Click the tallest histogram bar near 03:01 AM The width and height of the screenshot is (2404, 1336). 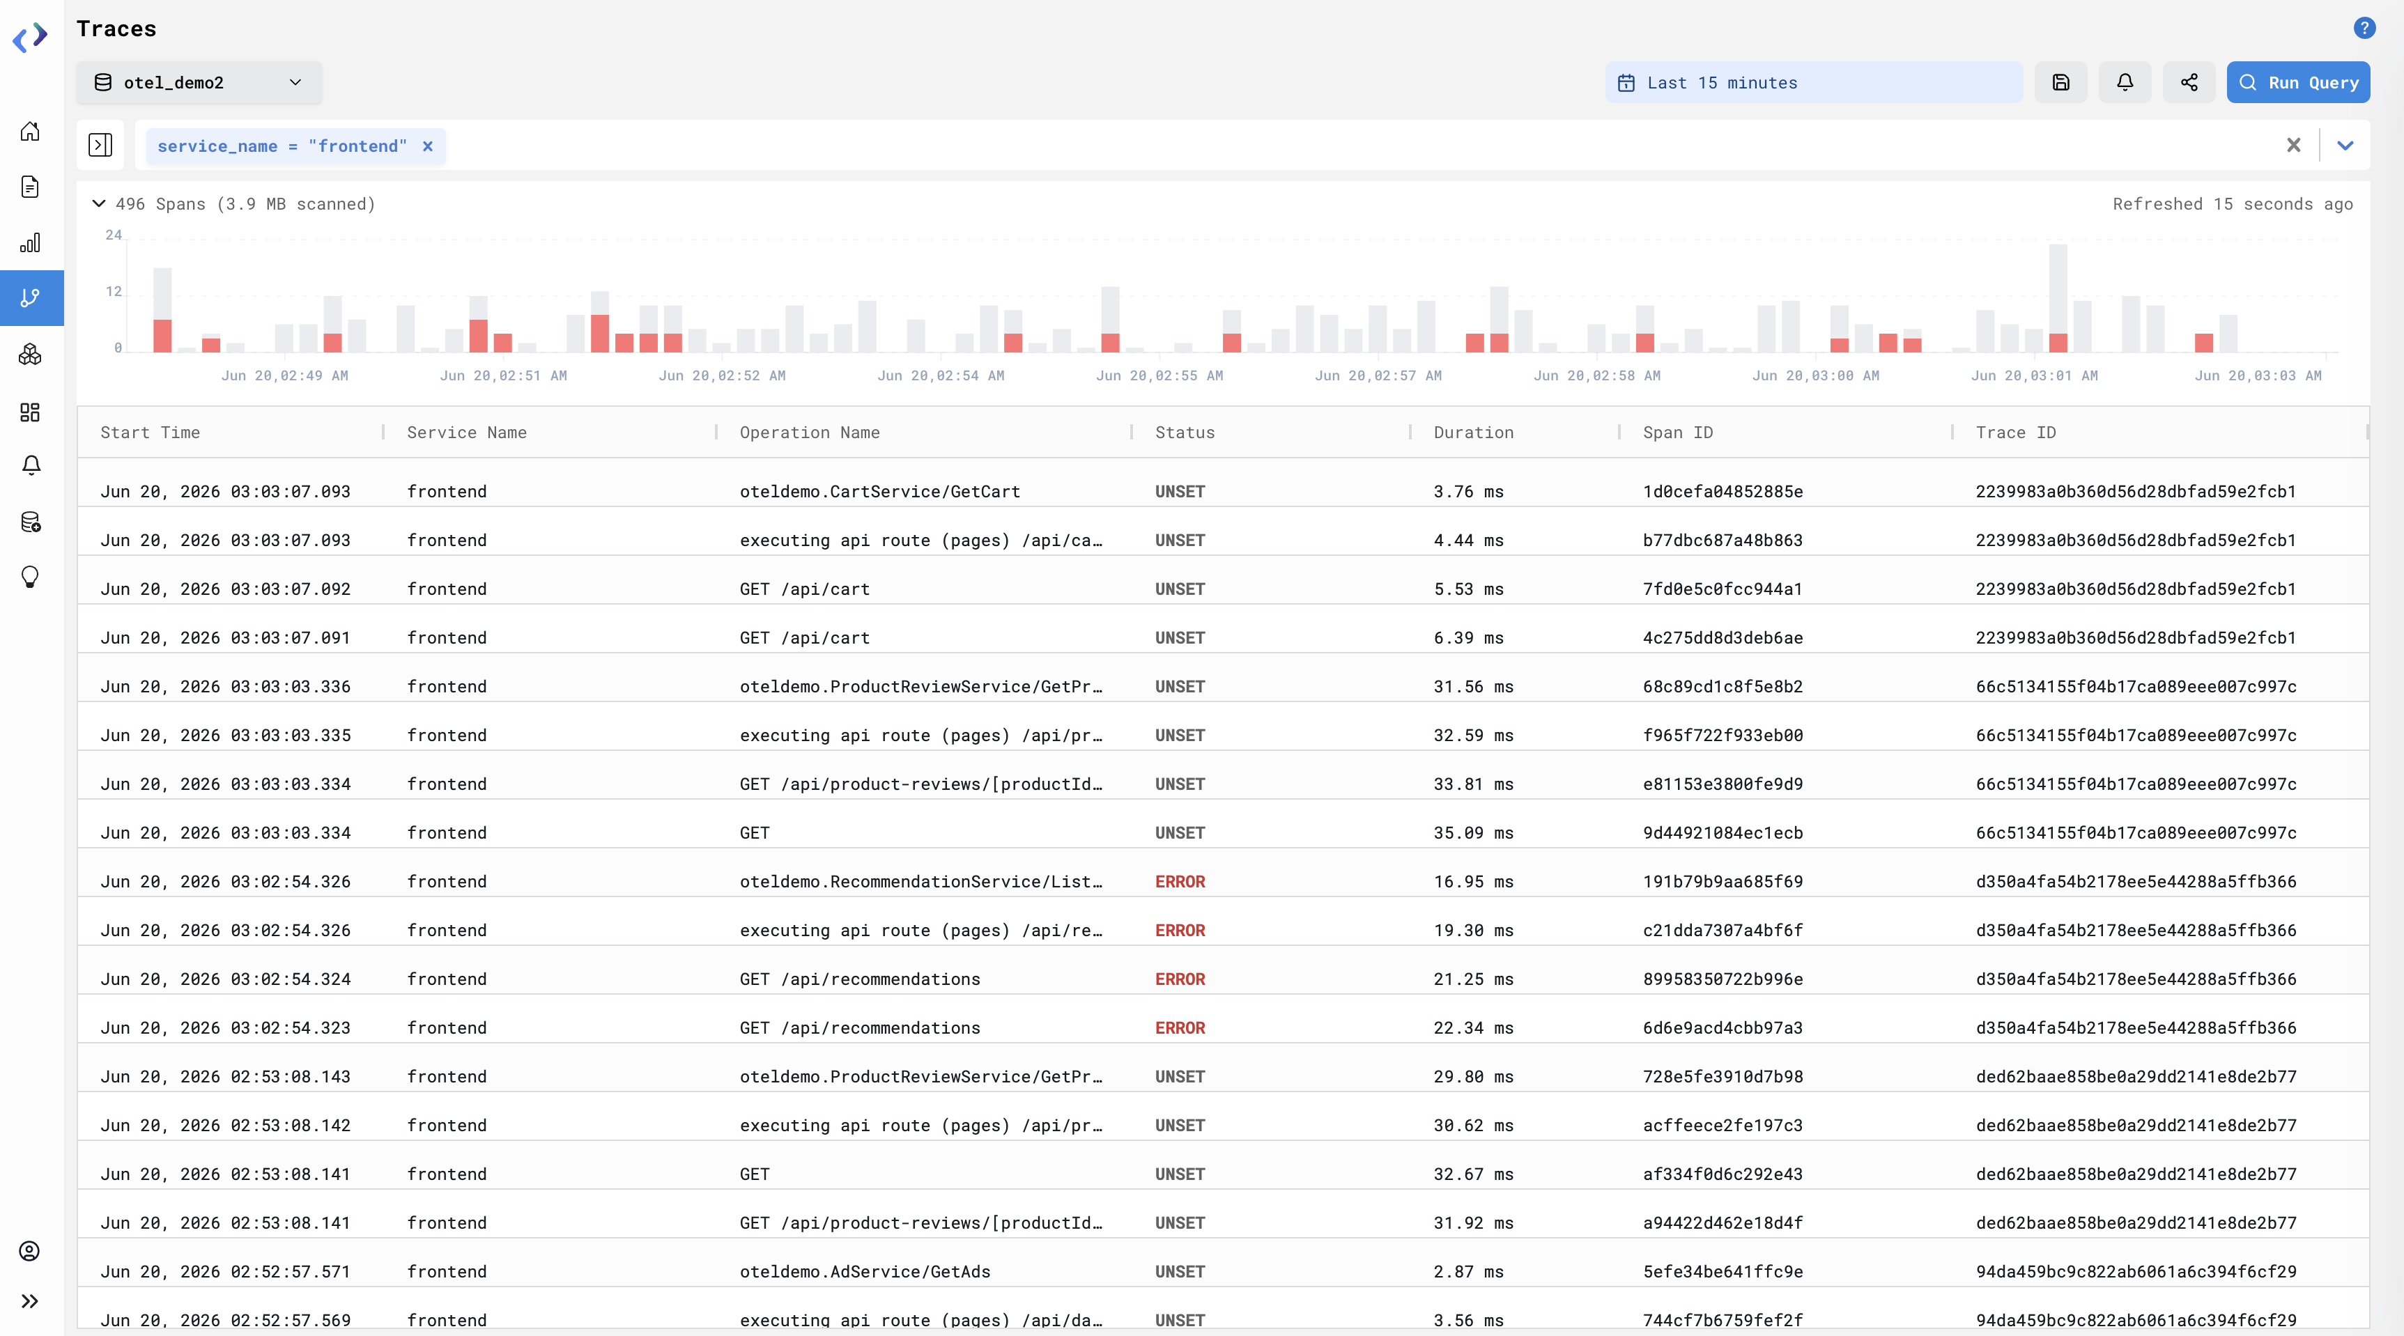2058,297
